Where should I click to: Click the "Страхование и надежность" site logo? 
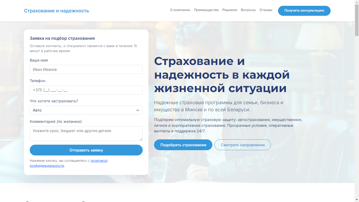tap(57, 11)
